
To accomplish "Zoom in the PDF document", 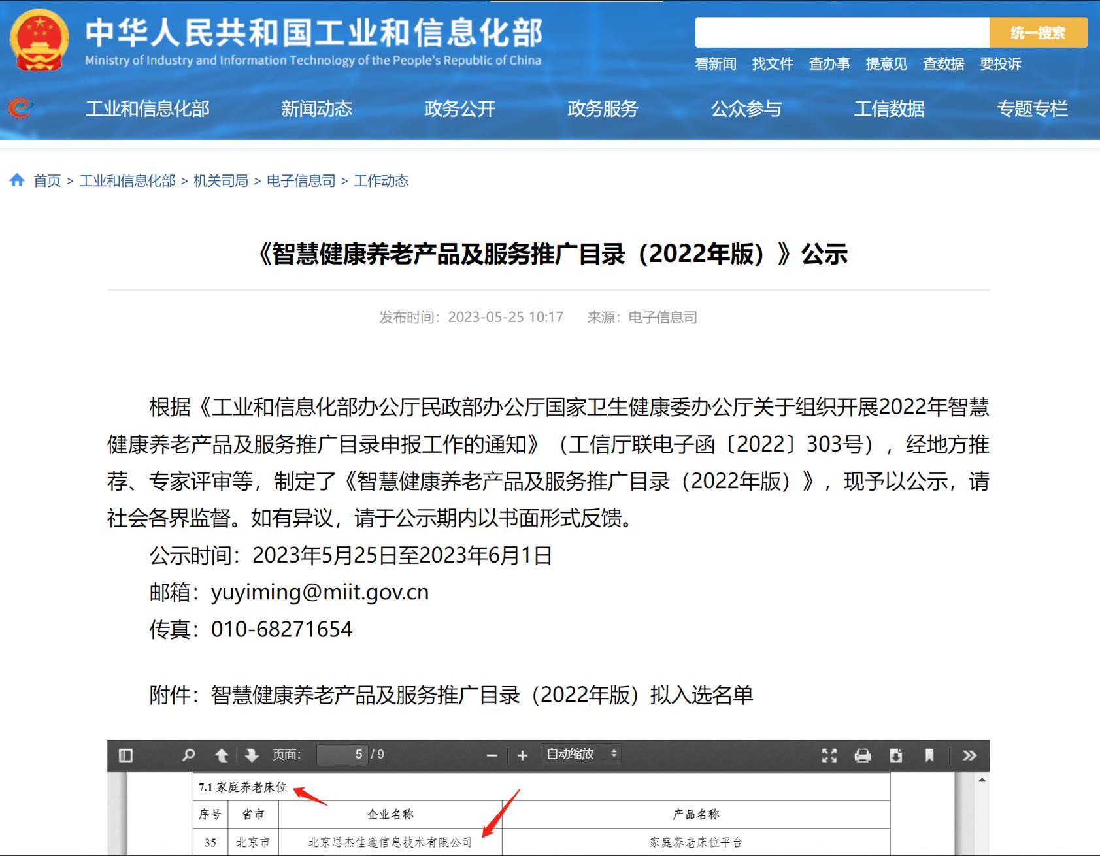I will [x=522, y=755].
